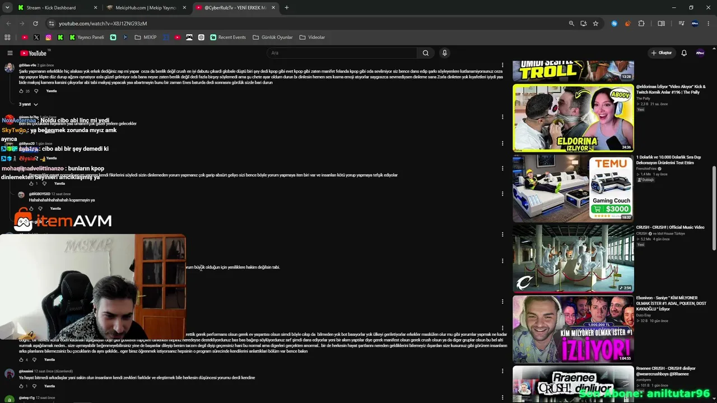Close the Stream - Kick Dashboard tab
The width and height of the screenshot is (717, 403).
coord(95,8)
